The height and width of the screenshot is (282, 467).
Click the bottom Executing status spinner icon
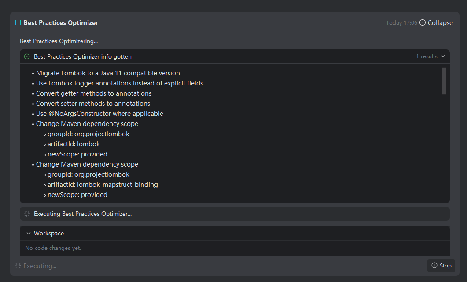18,266
